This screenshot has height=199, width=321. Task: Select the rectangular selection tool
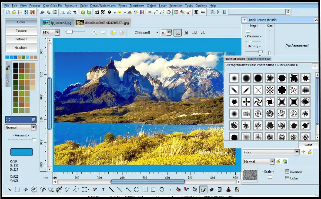[x=17, y=189]
